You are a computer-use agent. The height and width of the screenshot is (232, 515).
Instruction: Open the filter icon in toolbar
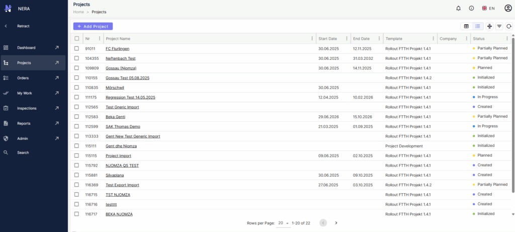pyautogui.click(x=499, y=26)
